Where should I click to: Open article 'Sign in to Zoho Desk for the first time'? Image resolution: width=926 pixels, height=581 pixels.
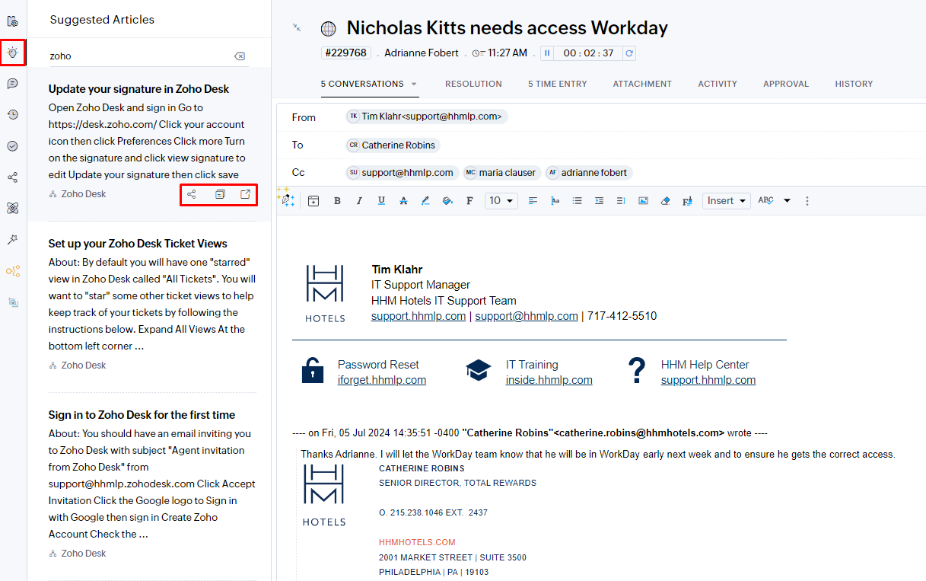click(142, 415)
